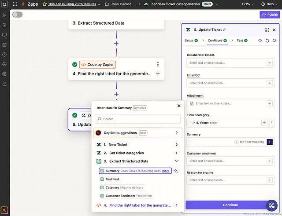Open the apps grid menu
The image size is (282, 216).
point(15,4)
